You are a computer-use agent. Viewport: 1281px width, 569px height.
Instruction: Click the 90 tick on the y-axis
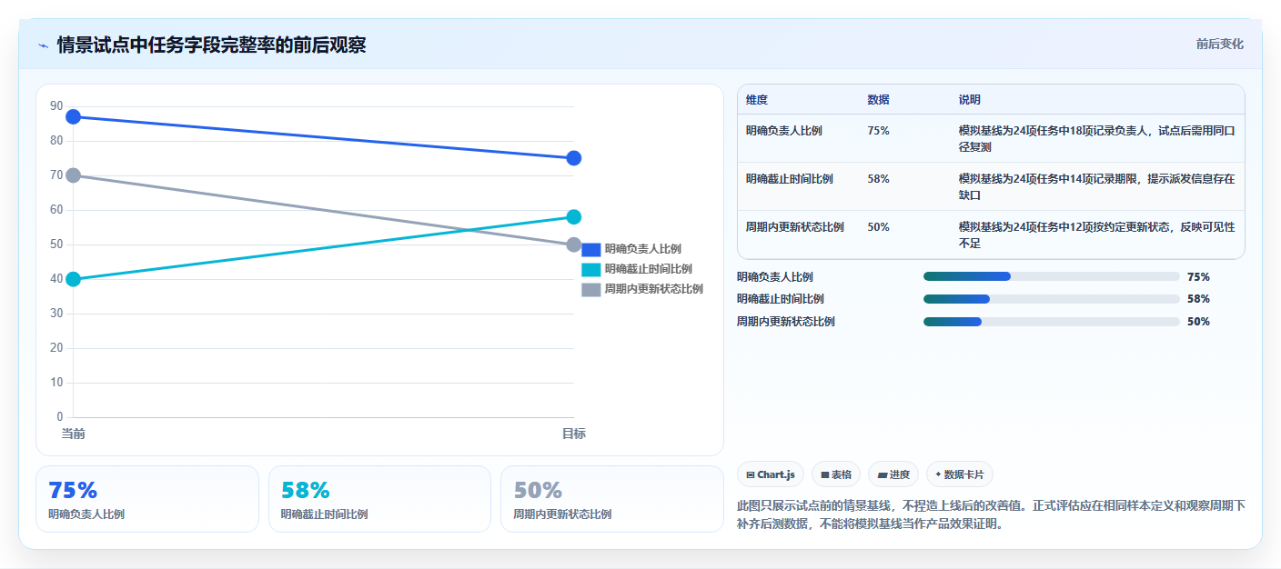pyautogui.click(x=56, y=106)
